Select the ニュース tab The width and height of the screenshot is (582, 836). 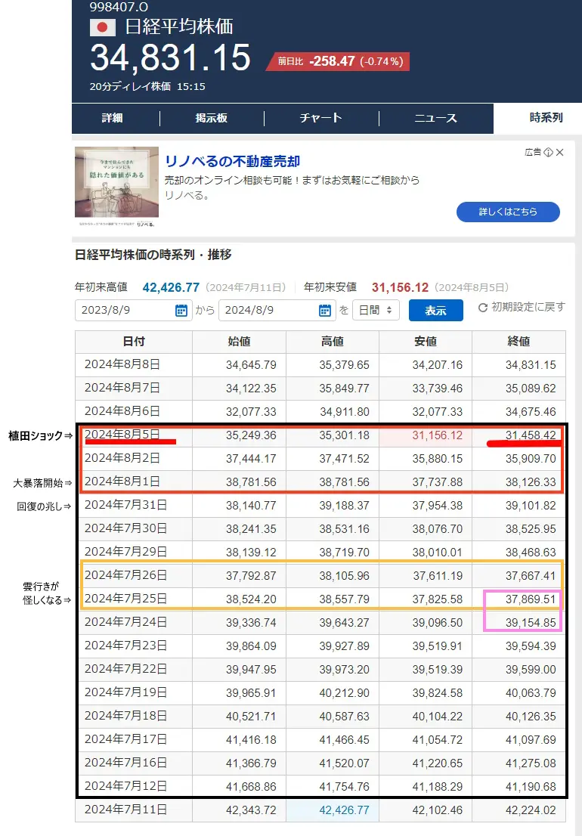435,118
